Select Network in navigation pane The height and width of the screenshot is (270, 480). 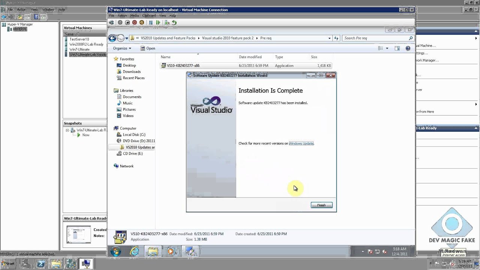click(123, 166)
